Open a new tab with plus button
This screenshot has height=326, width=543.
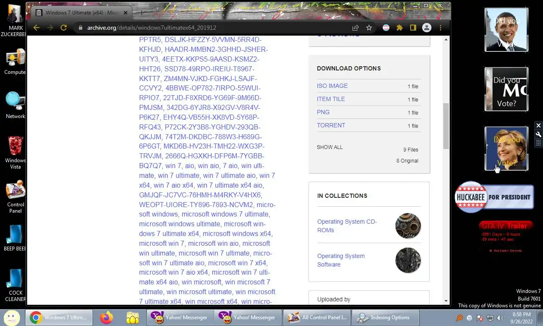pyautogui.click(x=141, y=13)
